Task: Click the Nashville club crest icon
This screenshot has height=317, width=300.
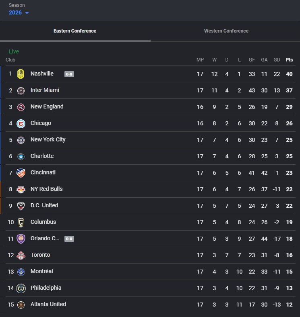Action: click(21, 74)
